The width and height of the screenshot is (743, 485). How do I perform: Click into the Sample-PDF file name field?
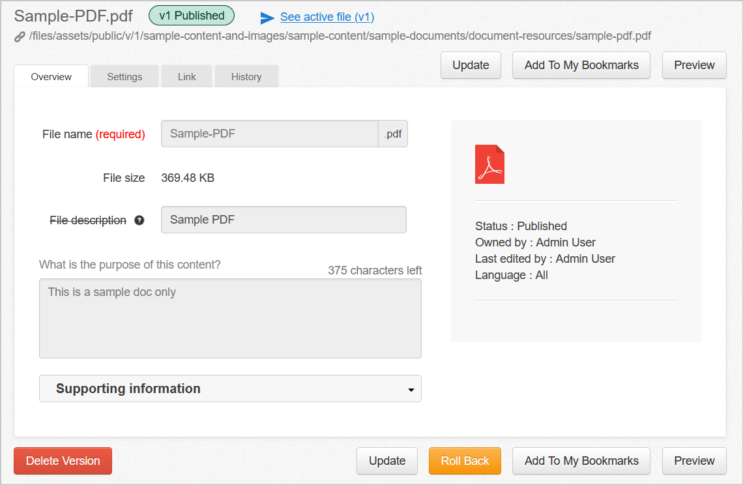tap(269, 134)
